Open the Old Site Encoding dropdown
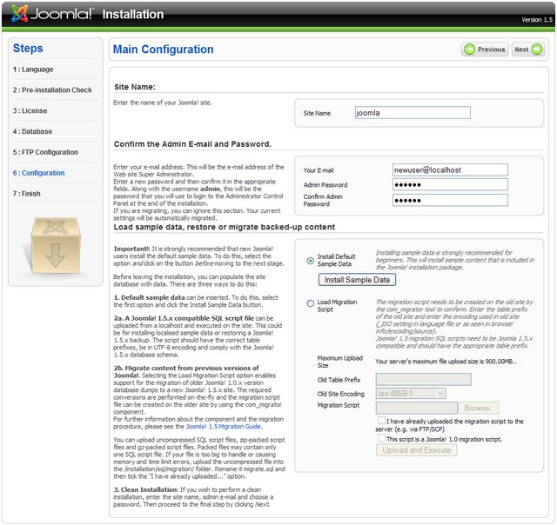This screenshot has height=525, width=557. [x=411, y=393]
